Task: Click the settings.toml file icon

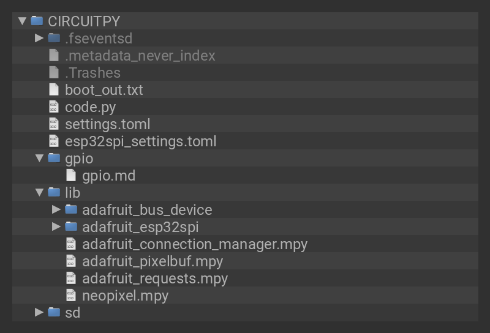Action: point(54,124)
